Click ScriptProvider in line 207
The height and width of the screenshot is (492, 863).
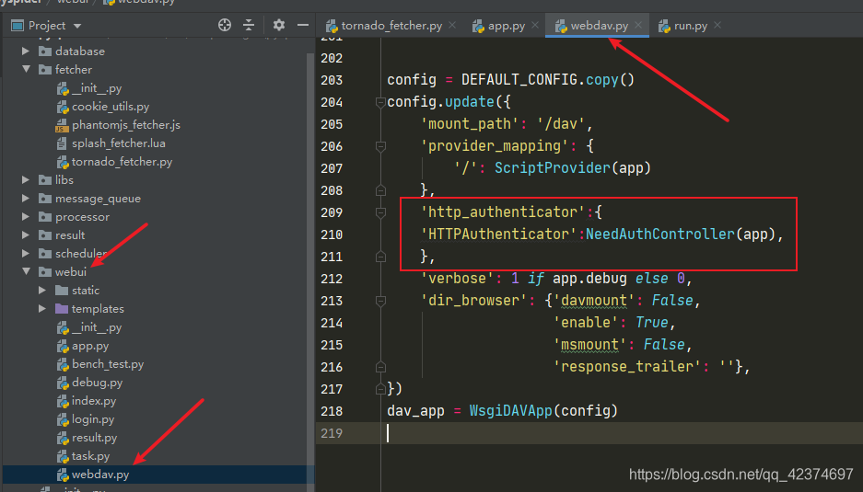[x=553, y=167]
